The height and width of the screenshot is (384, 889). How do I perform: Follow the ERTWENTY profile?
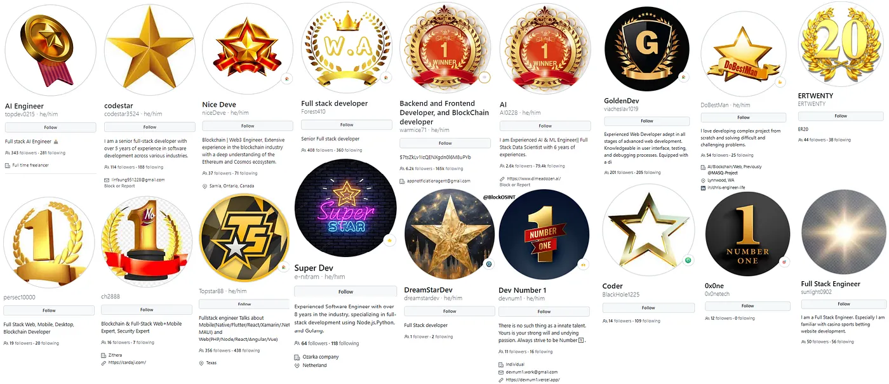(841, 116)
